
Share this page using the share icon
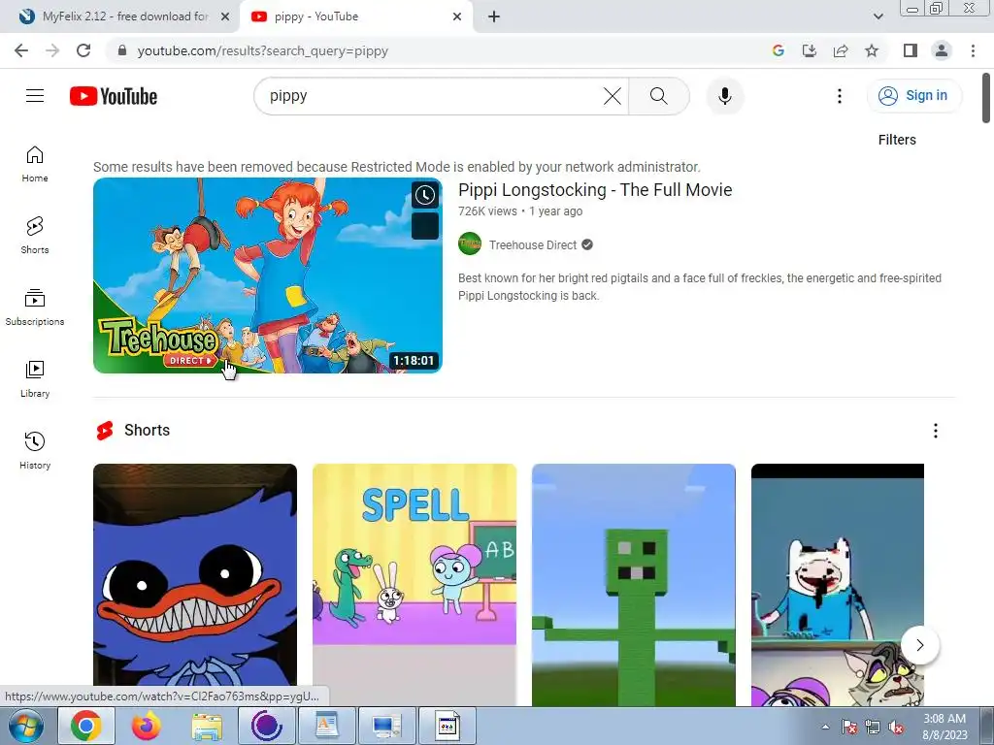click(841, 50)
